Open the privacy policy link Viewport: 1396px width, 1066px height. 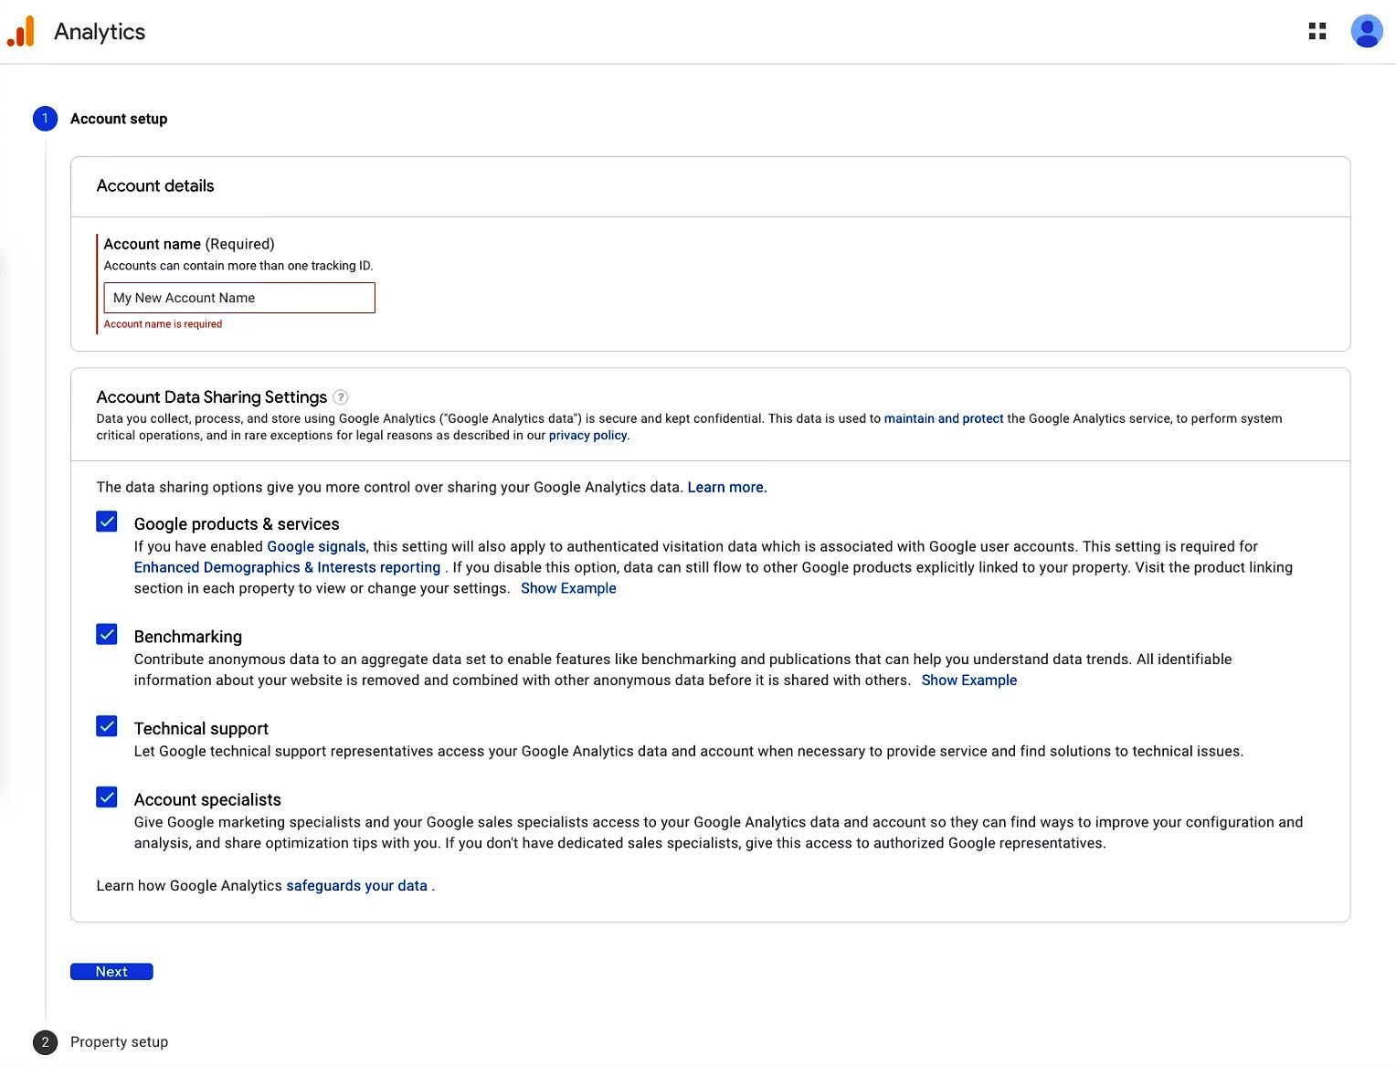(587, 436)
